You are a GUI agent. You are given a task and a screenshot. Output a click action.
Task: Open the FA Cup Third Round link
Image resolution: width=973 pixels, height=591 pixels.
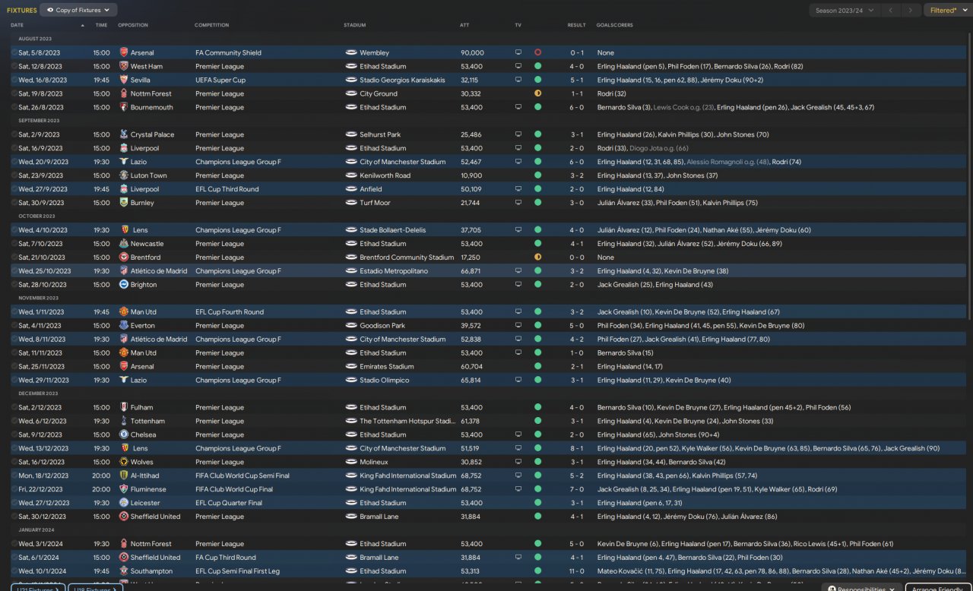point(226,558)
